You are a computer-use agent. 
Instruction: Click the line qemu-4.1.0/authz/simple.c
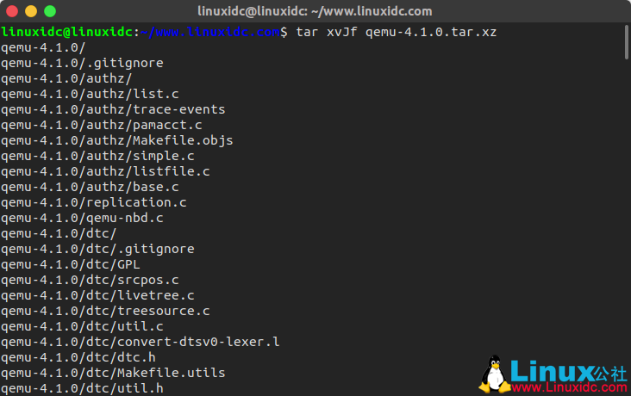pyautogui.click(x=97, y=156)
